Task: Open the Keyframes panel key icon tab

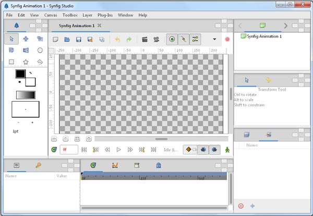Action: (x=38, y=165)
